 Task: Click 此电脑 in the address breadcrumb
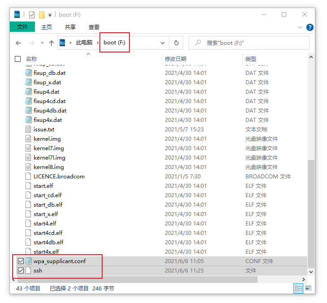click(84, 43)
